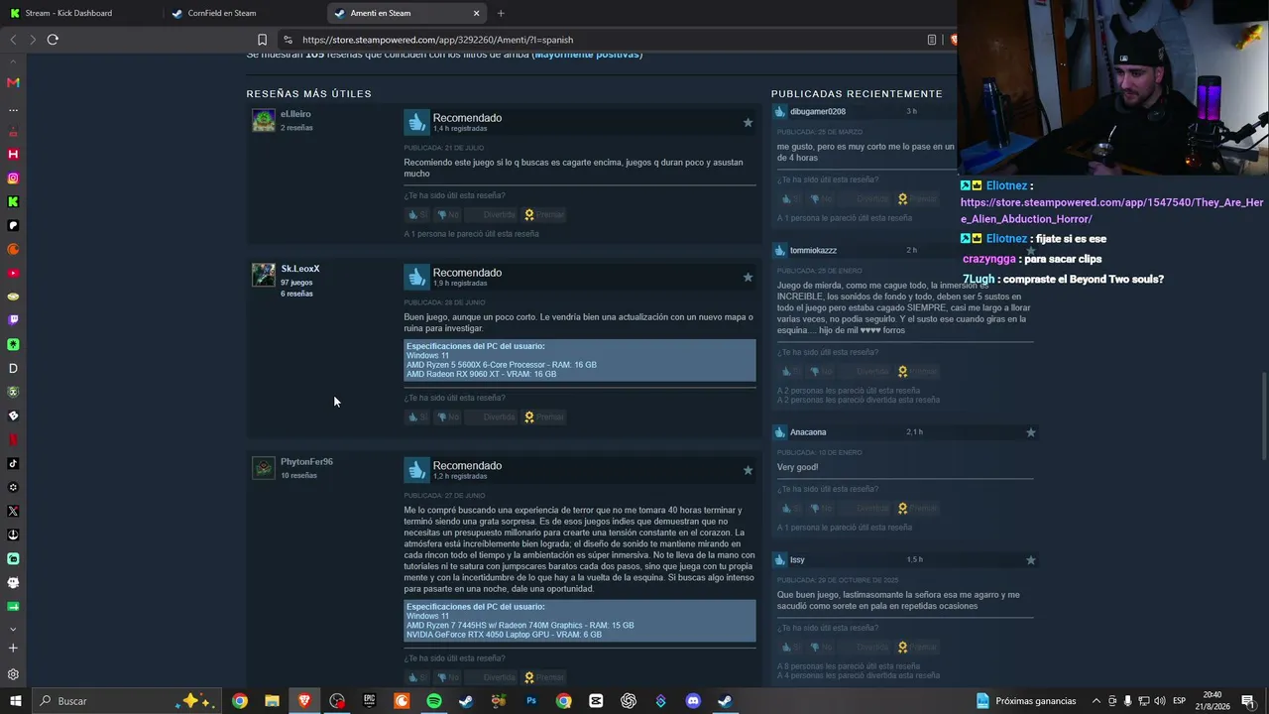Open dibugamer0208's profile in recent reviews

pyautogui.click(x=818, y=112)
